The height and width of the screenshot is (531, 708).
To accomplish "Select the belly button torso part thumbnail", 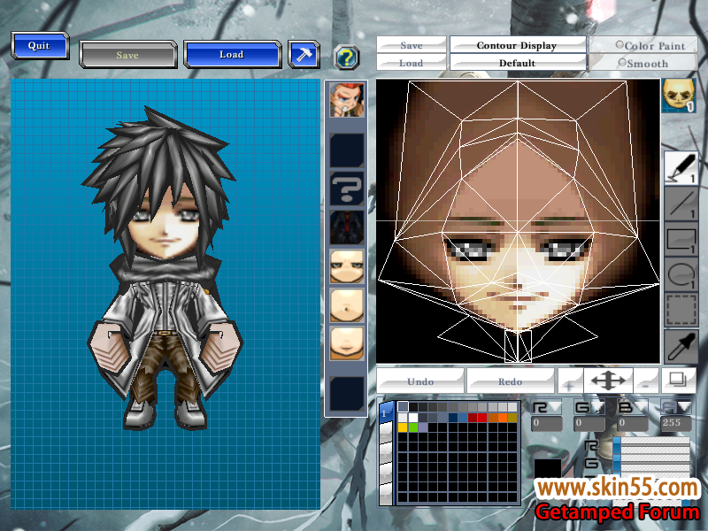I will point(346,305).
